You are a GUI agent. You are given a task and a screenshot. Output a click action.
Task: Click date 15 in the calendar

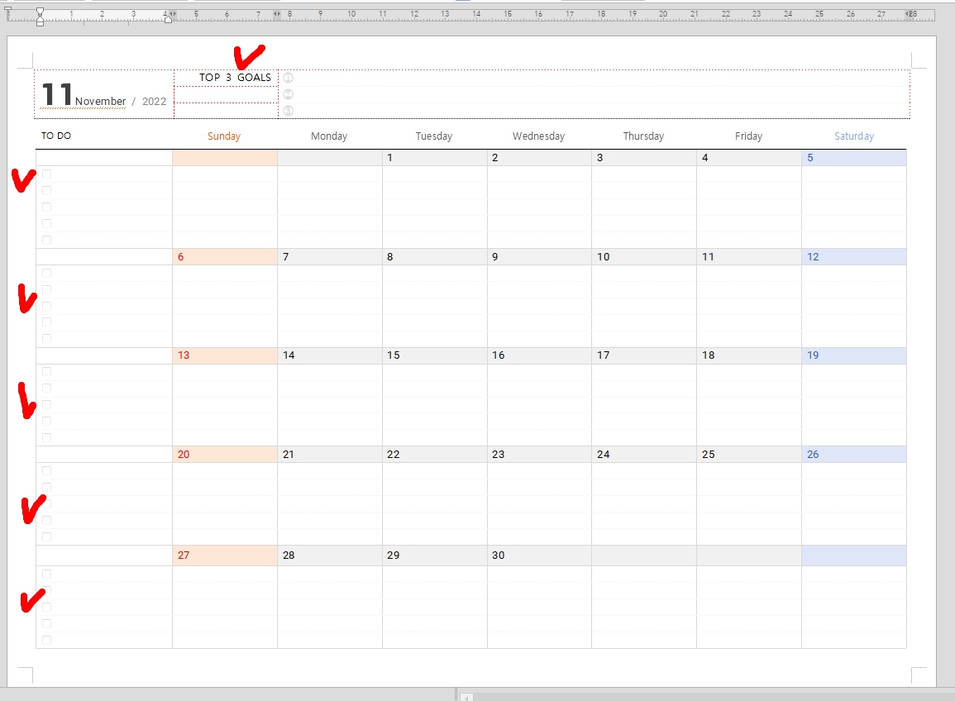click(394, 355)
